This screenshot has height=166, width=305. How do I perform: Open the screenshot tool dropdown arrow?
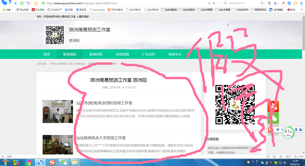278,3
